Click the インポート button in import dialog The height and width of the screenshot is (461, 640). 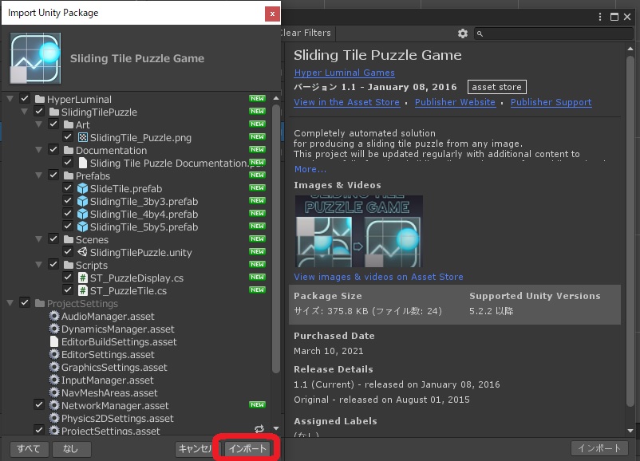tap(247, 449)
